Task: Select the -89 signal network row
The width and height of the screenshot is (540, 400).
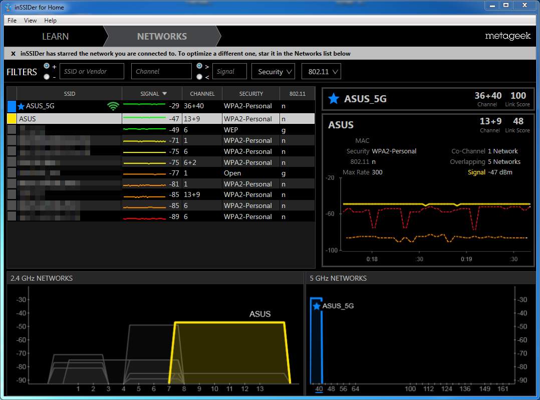Action: pos(161,217)
